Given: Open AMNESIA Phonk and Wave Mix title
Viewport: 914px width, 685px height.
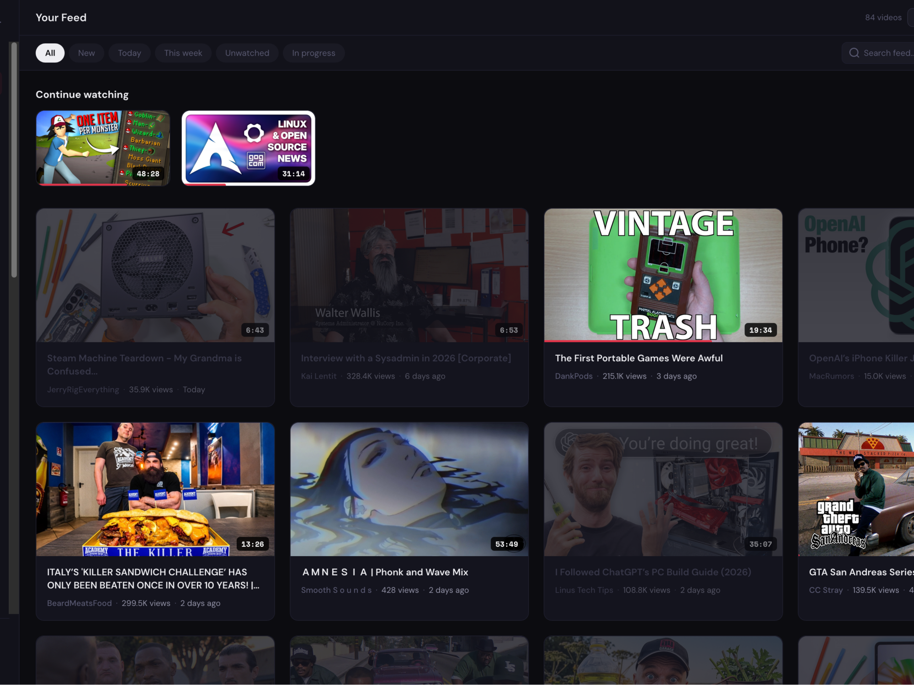Looking at the screenshot, I should (x=385, y=572).
